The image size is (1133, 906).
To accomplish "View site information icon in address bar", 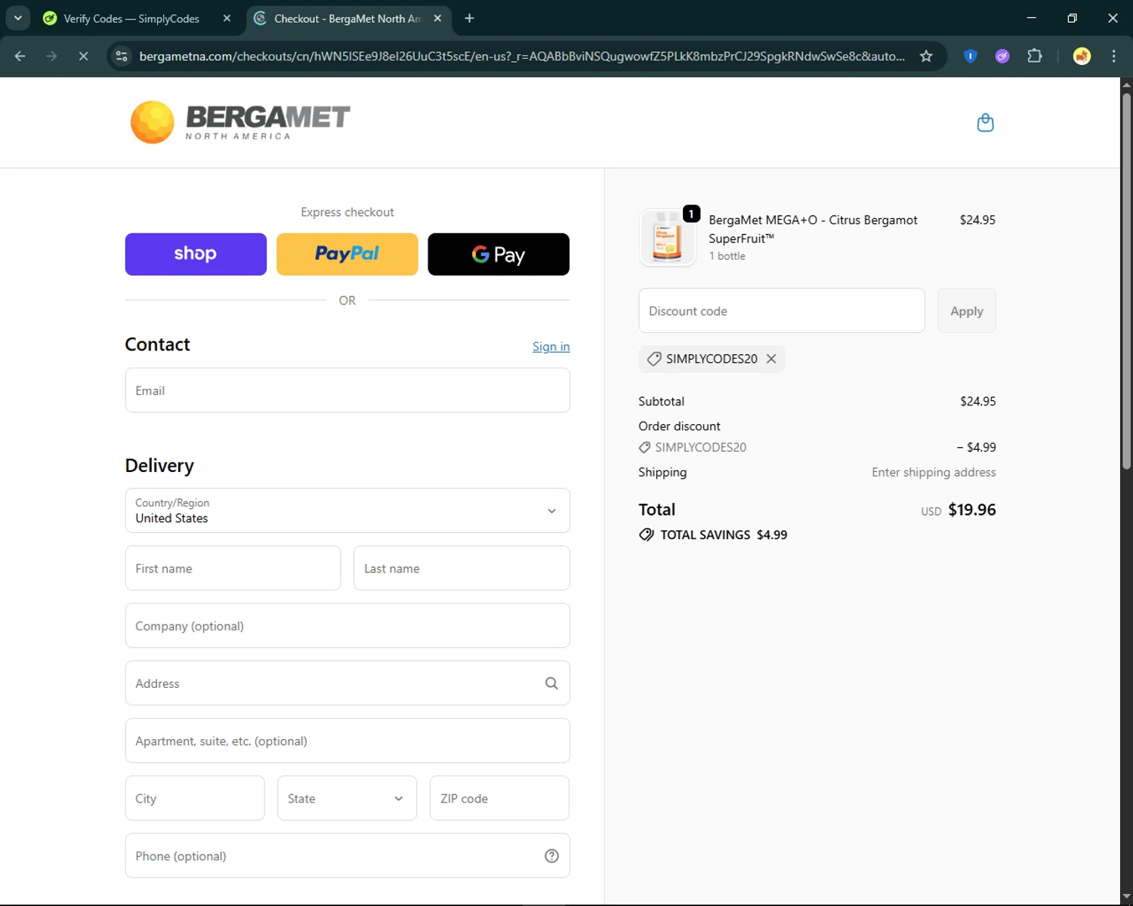I will point(122,56).
